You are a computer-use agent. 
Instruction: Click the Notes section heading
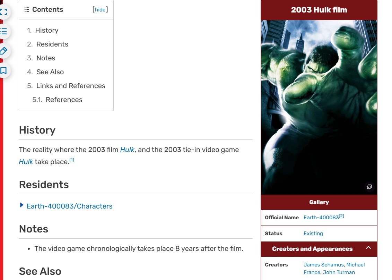(x=34, y=229)
